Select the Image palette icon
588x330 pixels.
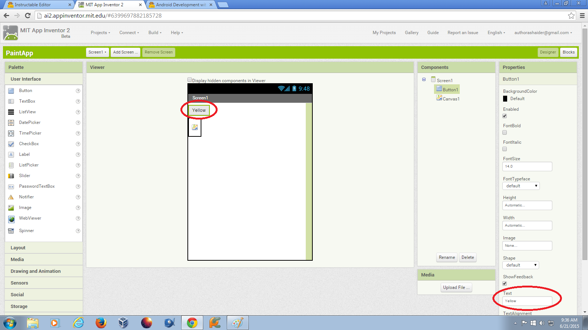[11, 208]
